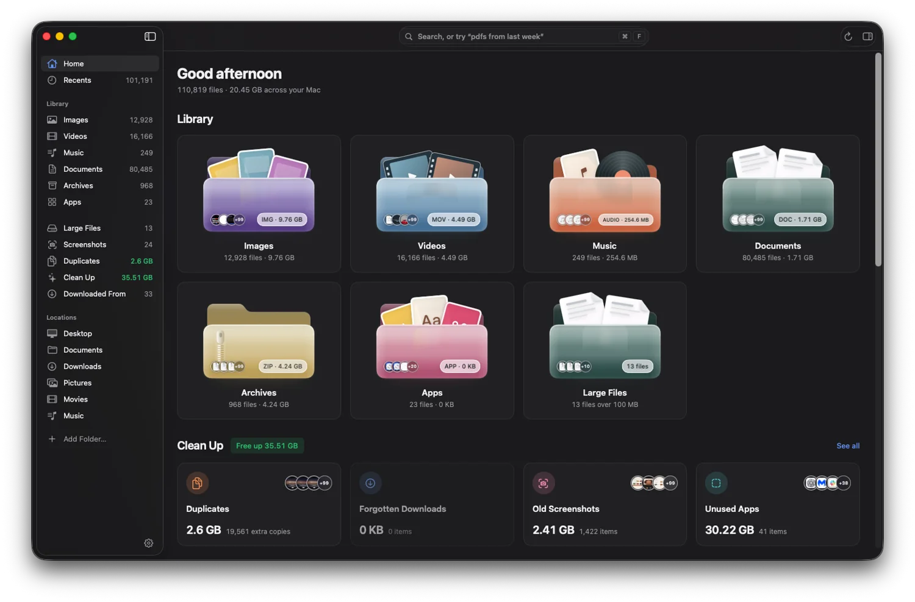The height and width of the screenshot is (602, 915).
Task: Click the Clean Up sparkle icon in the sidebar
Action: [x=52, y=277]
